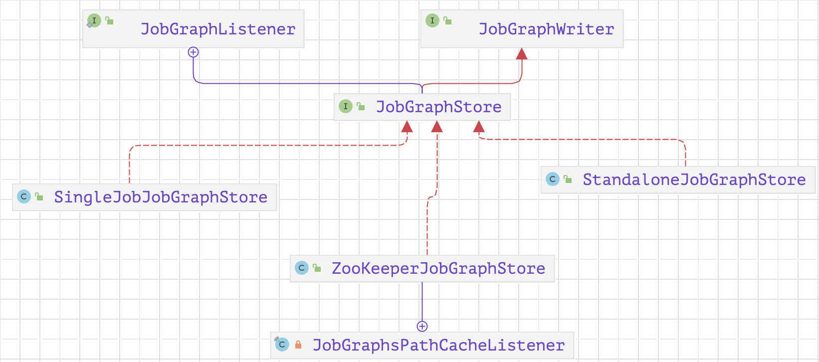The image size is (819, 362).
Task: Click the interface icon on JobGraphStore node
Action: [x=345, y=106]
